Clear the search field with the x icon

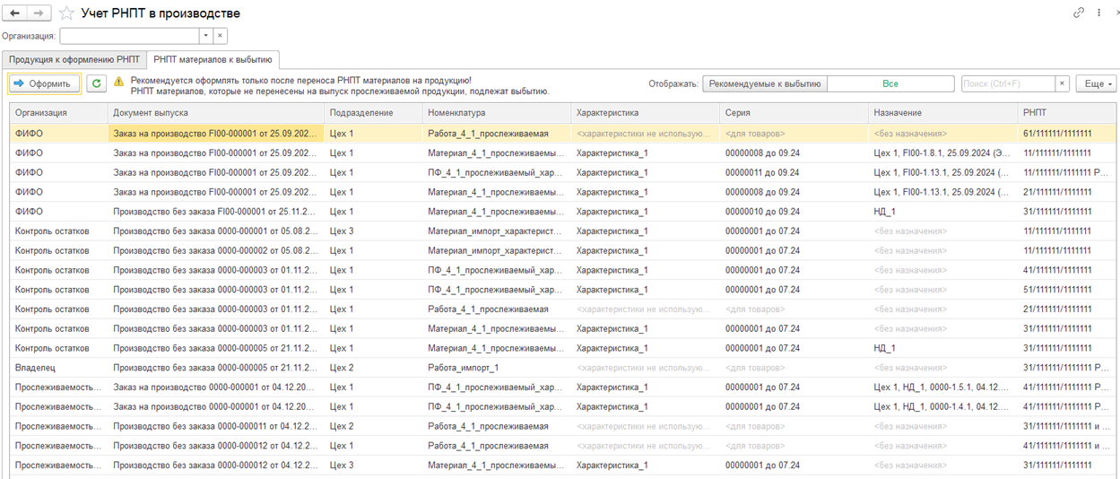(1062, 83)
